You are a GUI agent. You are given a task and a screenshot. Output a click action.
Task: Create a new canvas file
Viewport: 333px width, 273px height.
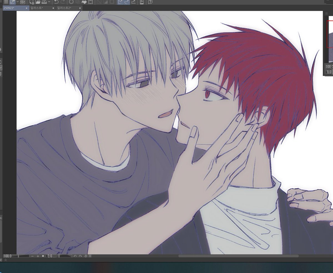coord(32,2)
